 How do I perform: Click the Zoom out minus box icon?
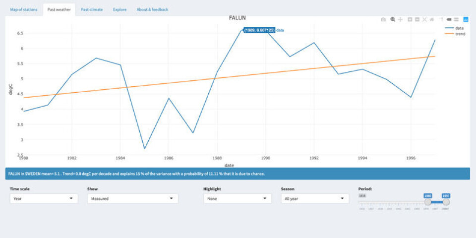pos(417,19)
